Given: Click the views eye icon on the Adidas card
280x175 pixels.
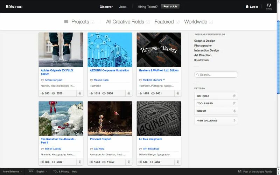Looking at the screenshot, I should [54, 93].
